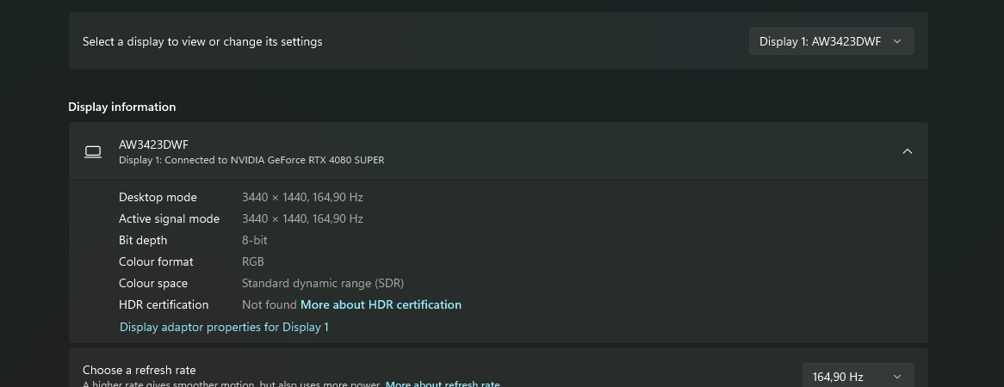Image resolution: width=1004 pixels, height=387 pixels.
Task: Click the Display information section heading
Action: [122, 107]
